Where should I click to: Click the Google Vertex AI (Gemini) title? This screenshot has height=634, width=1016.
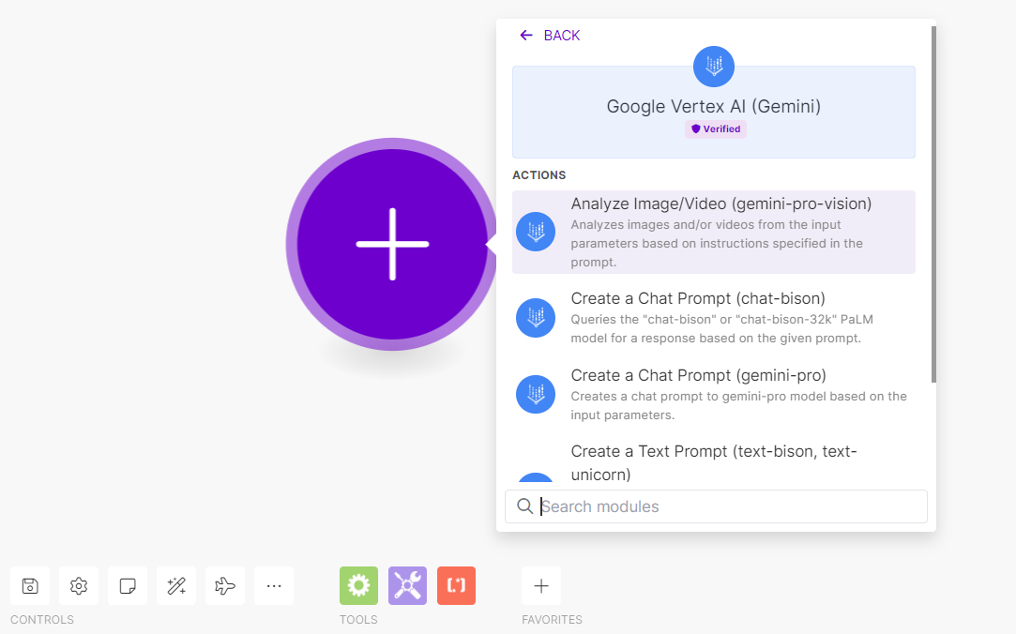pyautogui.click(x=713, y=106)
